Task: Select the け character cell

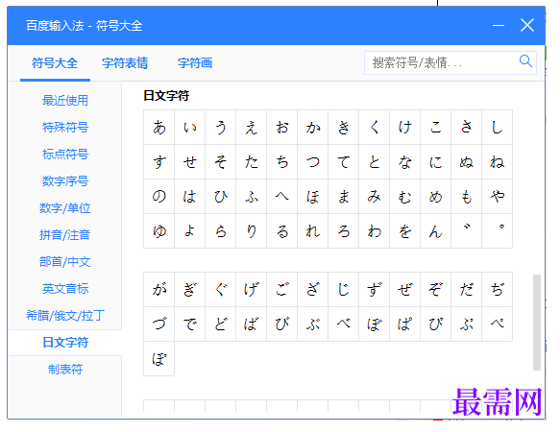Action: (404, 128)
